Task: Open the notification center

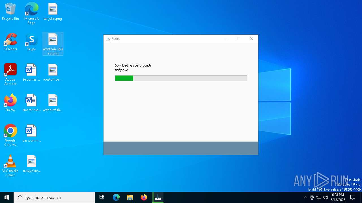Action: (353, 197)
